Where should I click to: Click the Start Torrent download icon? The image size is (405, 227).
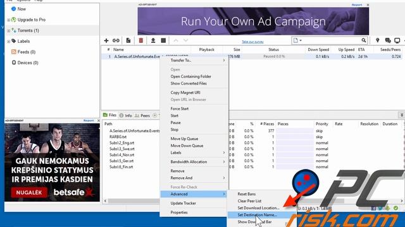tap(153, 40)
